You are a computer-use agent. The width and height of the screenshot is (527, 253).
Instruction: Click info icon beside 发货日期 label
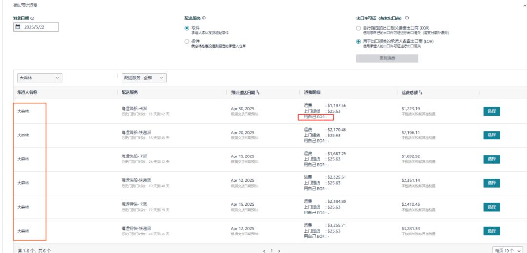click(x=32, y=18)
